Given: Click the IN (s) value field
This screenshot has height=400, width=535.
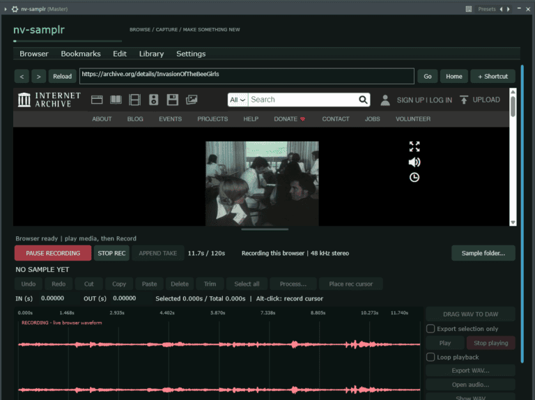Looking at the screenshot, I should tap(52, 298).
